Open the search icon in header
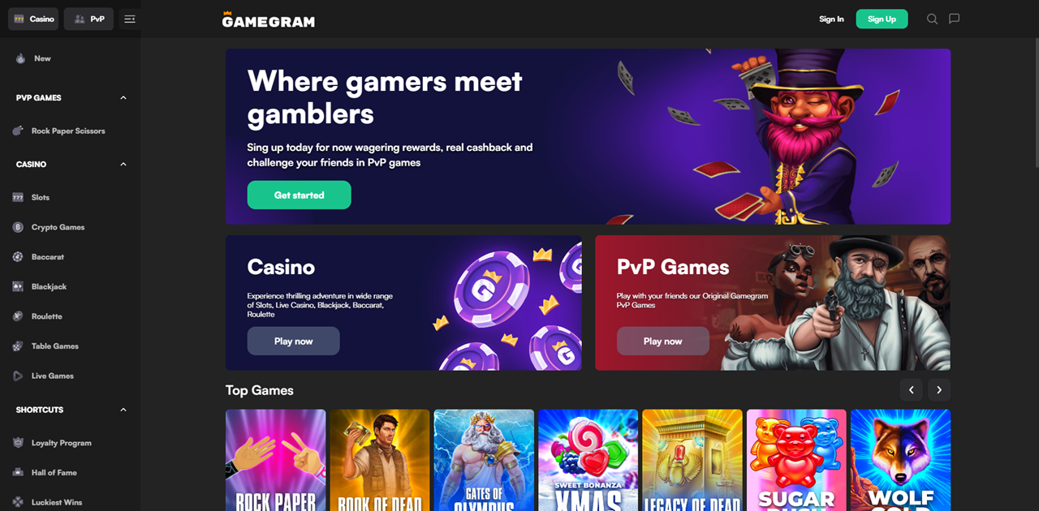Screen dimensions: 1039x511 (932, 19)
